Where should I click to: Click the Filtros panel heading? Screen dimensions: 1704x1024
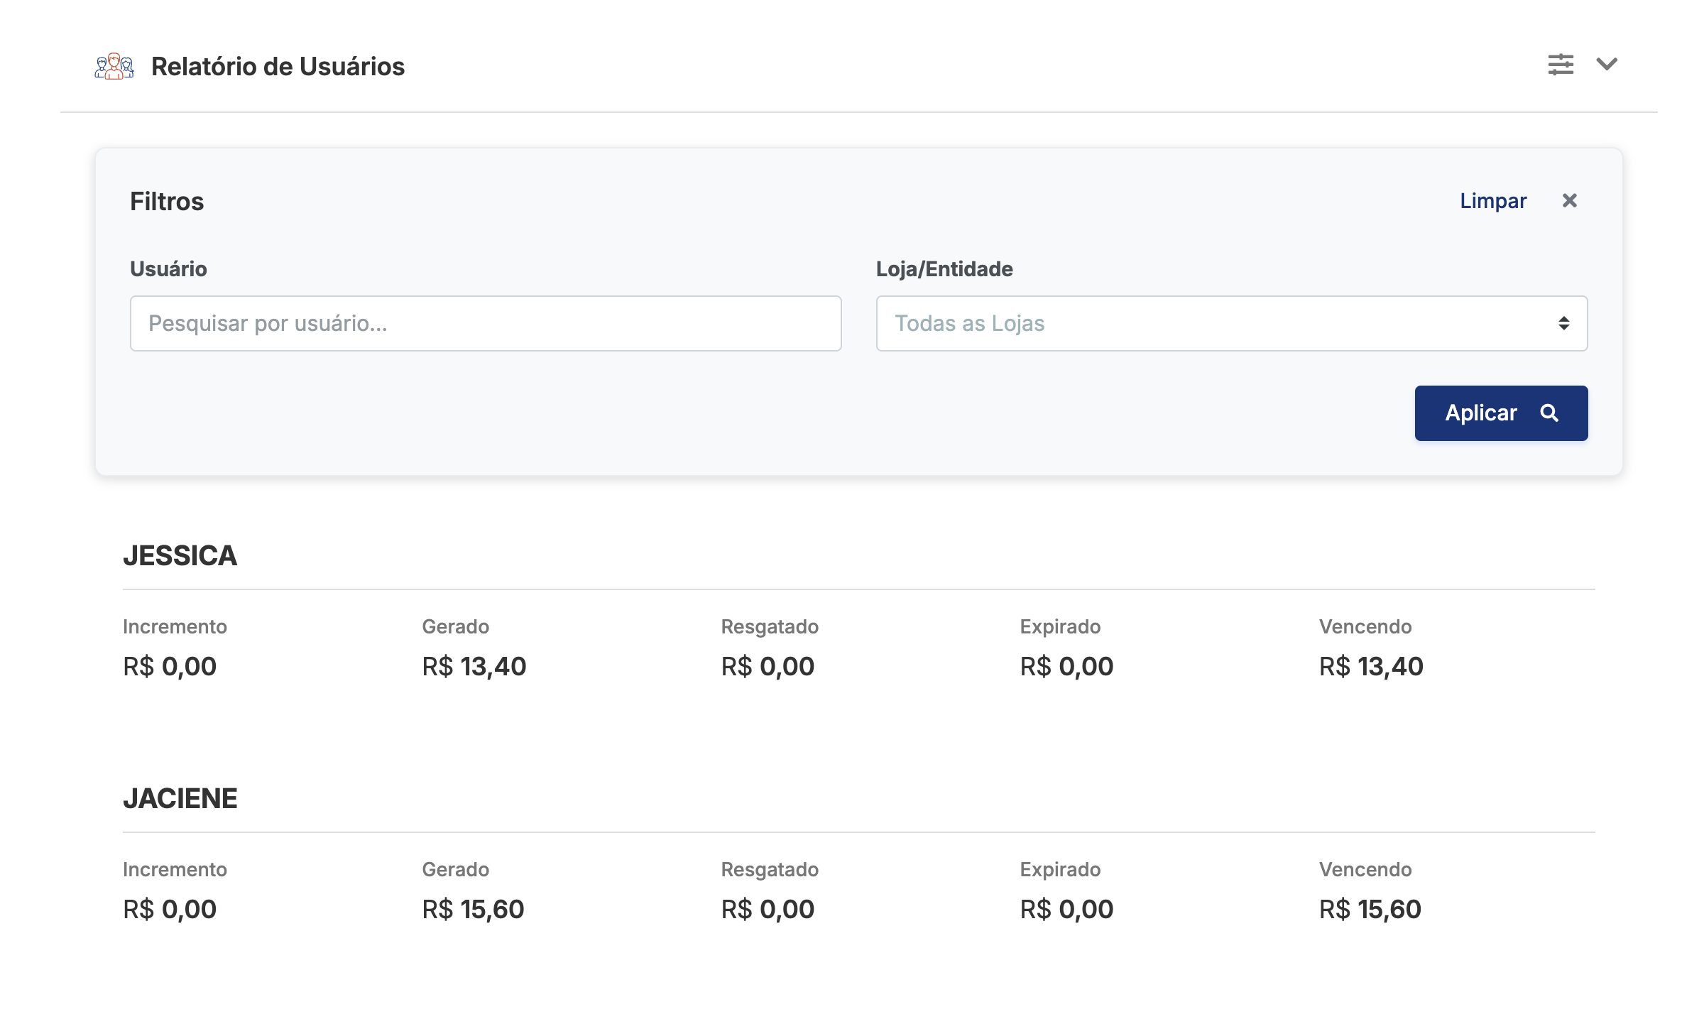tap(167, 202)
